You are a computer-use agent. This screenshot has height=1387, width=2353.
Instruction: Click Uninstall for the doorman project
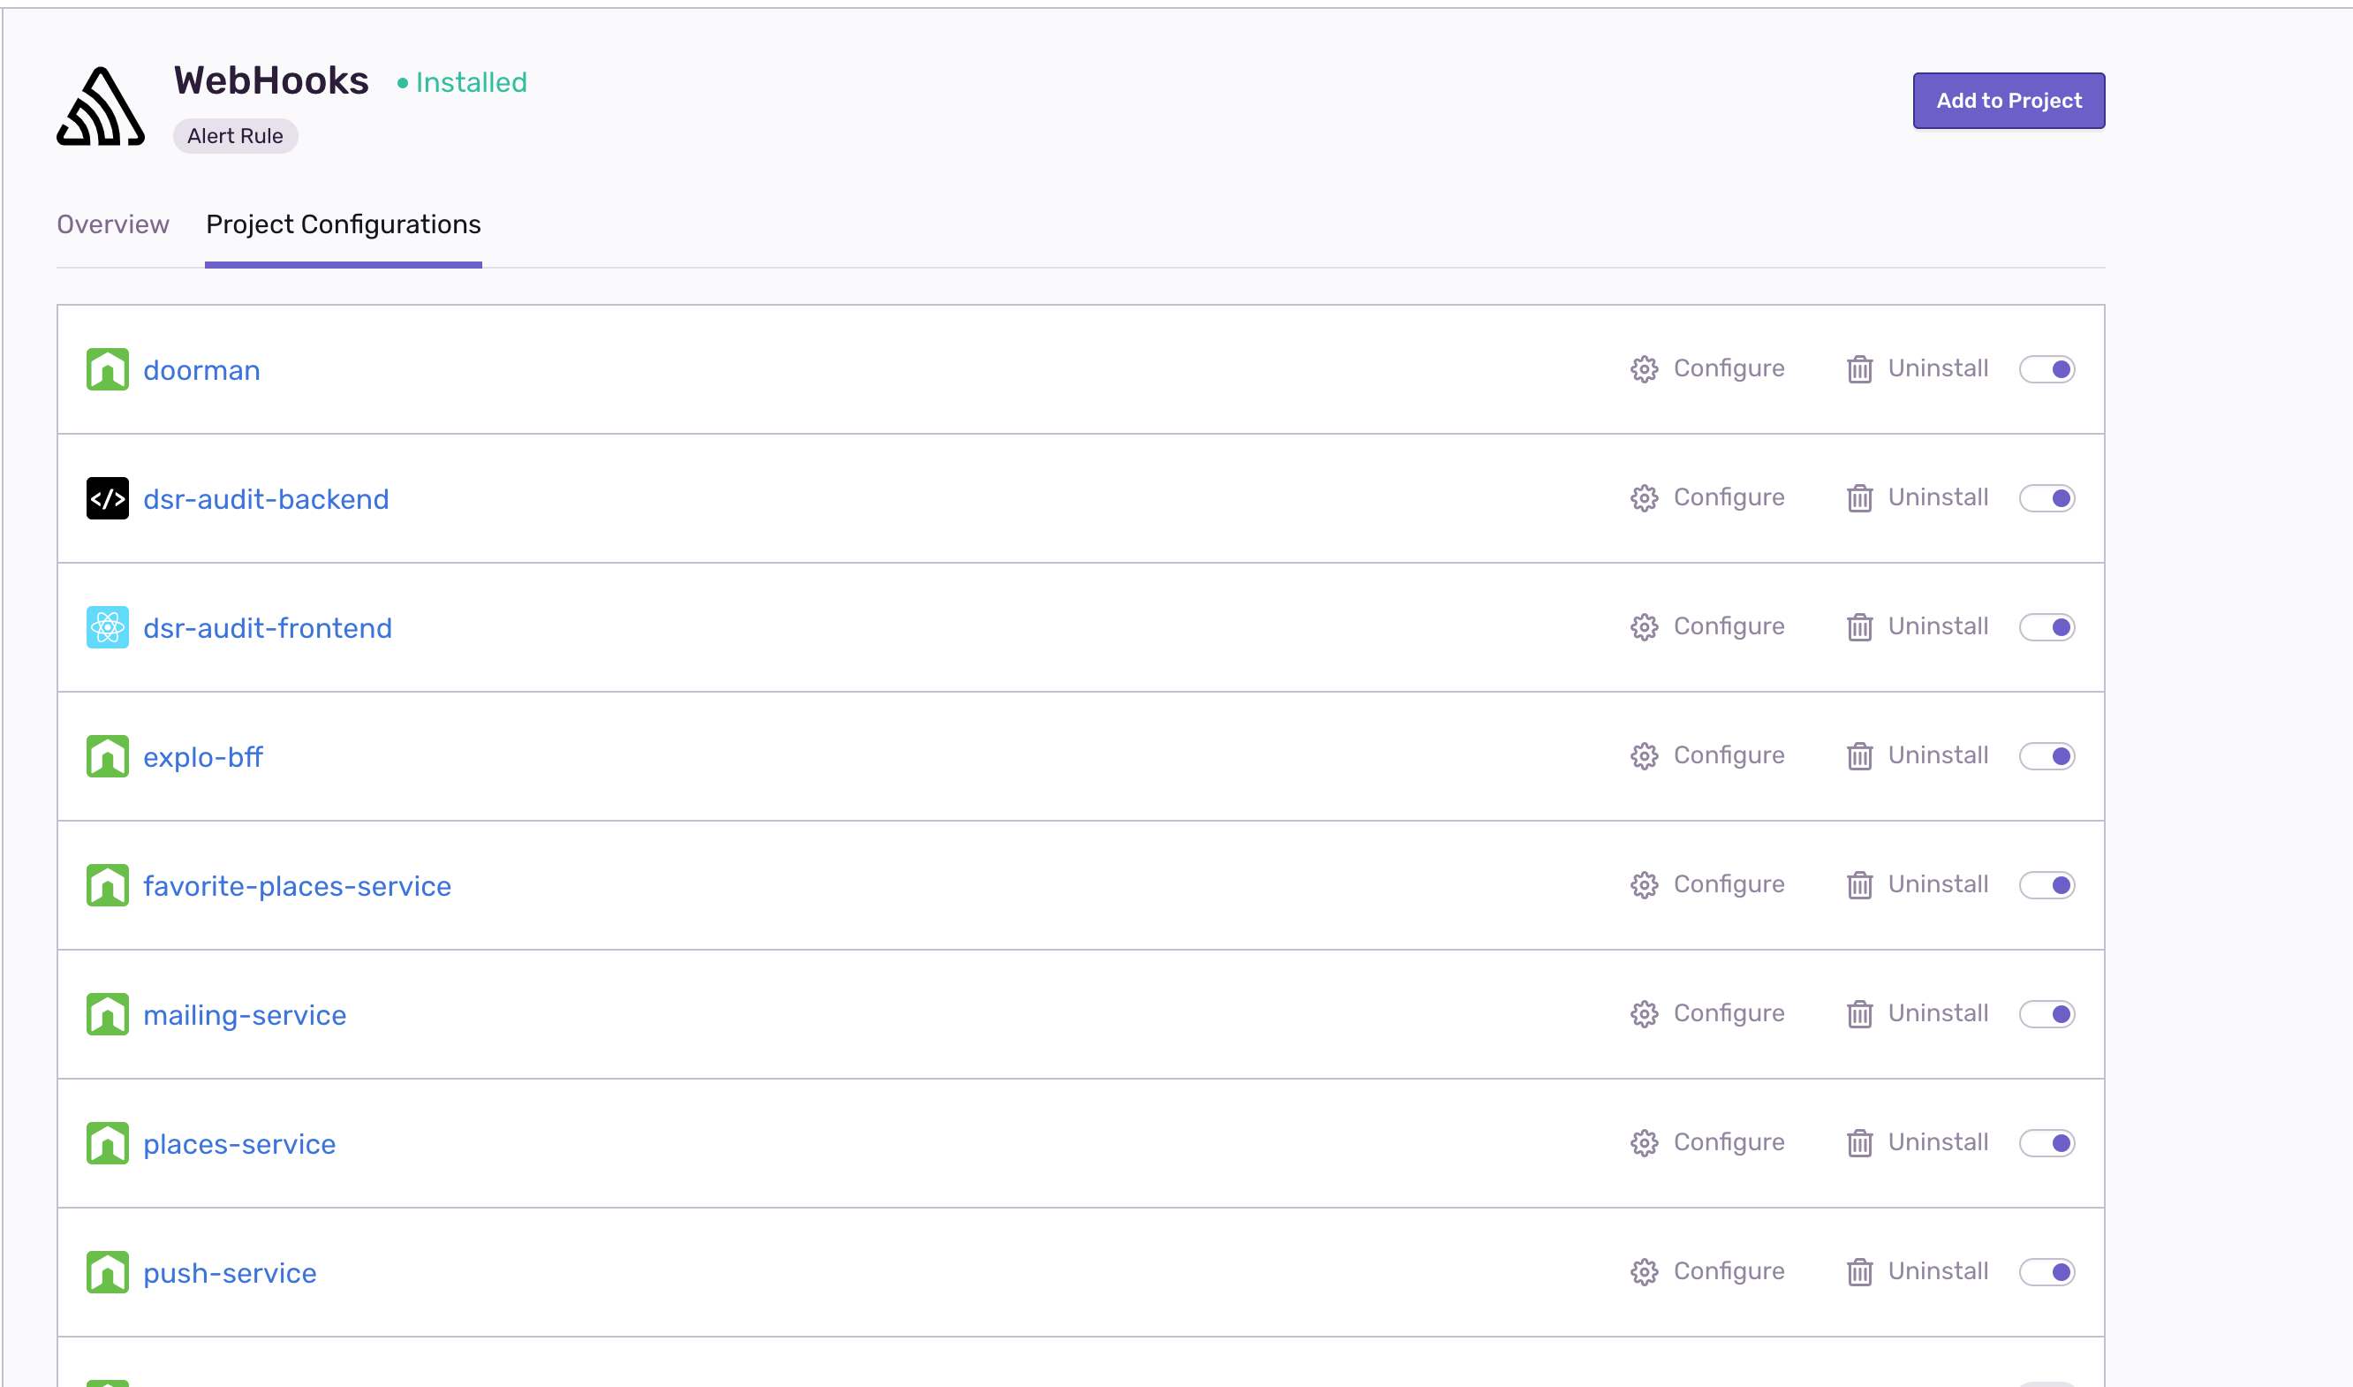click(x=1936, y=368)
